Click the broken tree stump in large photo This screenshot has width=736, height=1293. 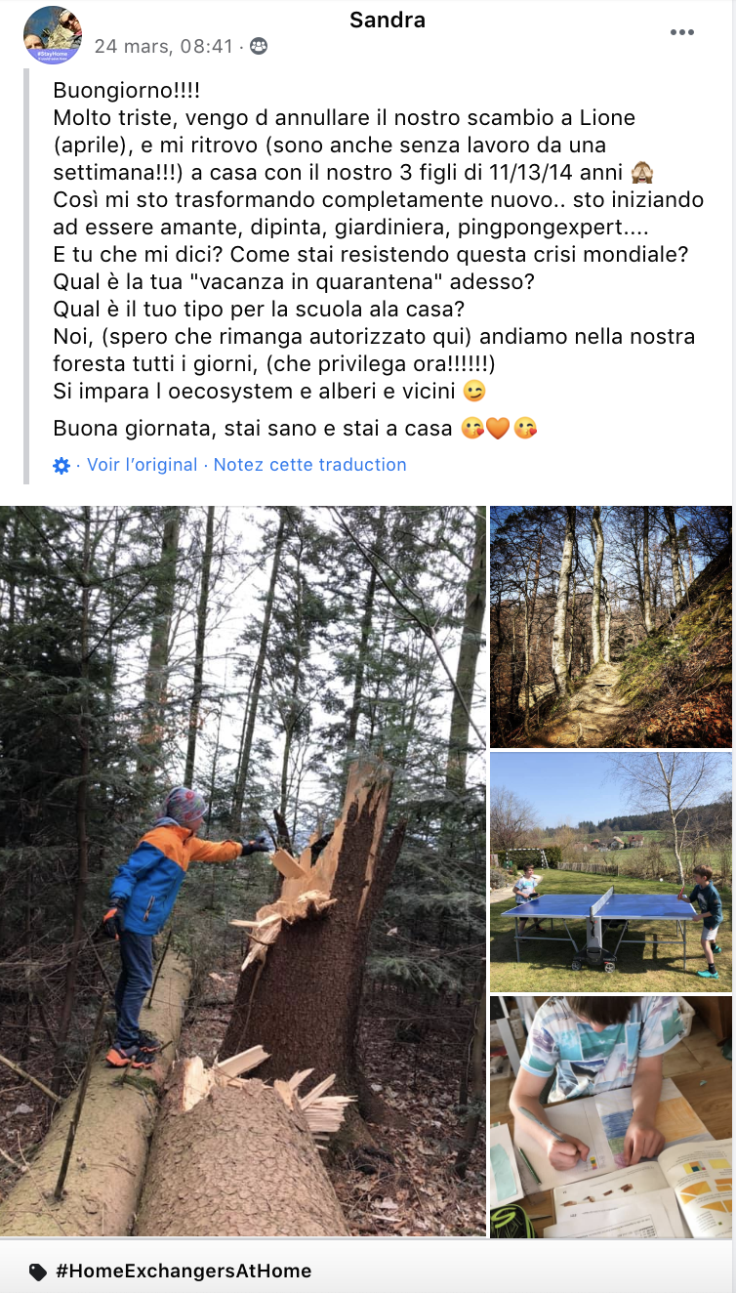(x=322, y=928)
